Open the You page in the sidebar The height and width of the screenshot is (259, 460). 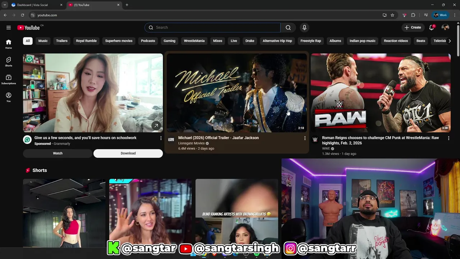pyautogui.click(x=9, y=97)
